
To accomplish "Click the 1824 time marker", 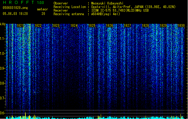I will [x=74, y=26].
